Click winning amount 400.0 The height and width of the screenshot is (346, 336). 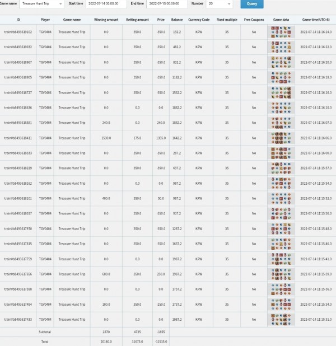tap(106, 198)
